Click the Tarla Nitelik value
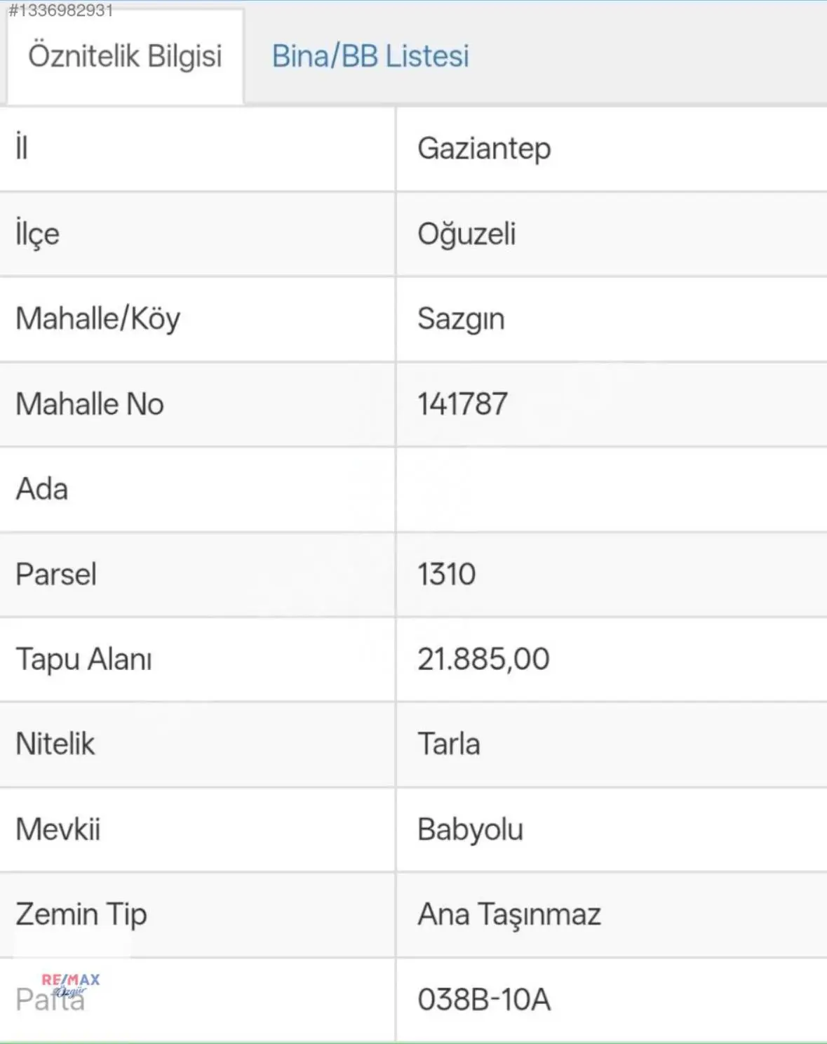This screenshot has height=1044, width=827. coord(449,744)
